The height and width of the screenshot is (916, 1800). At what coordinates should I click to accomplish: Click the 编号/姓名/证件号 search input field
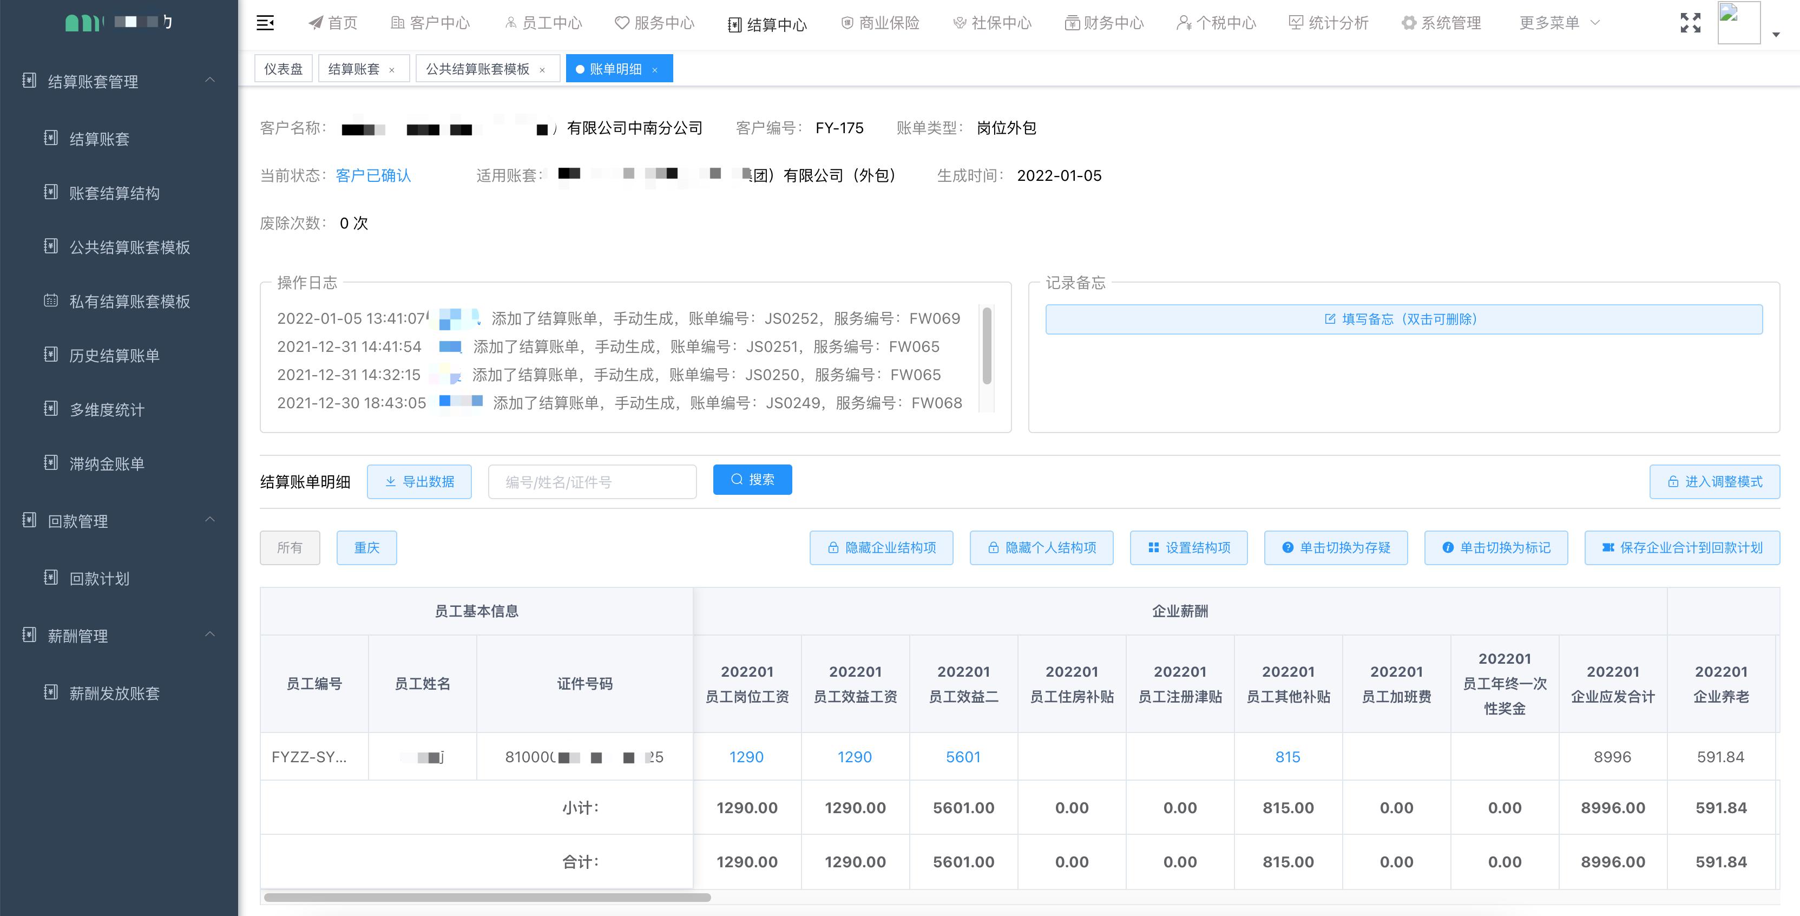click(x=592, y=481)
